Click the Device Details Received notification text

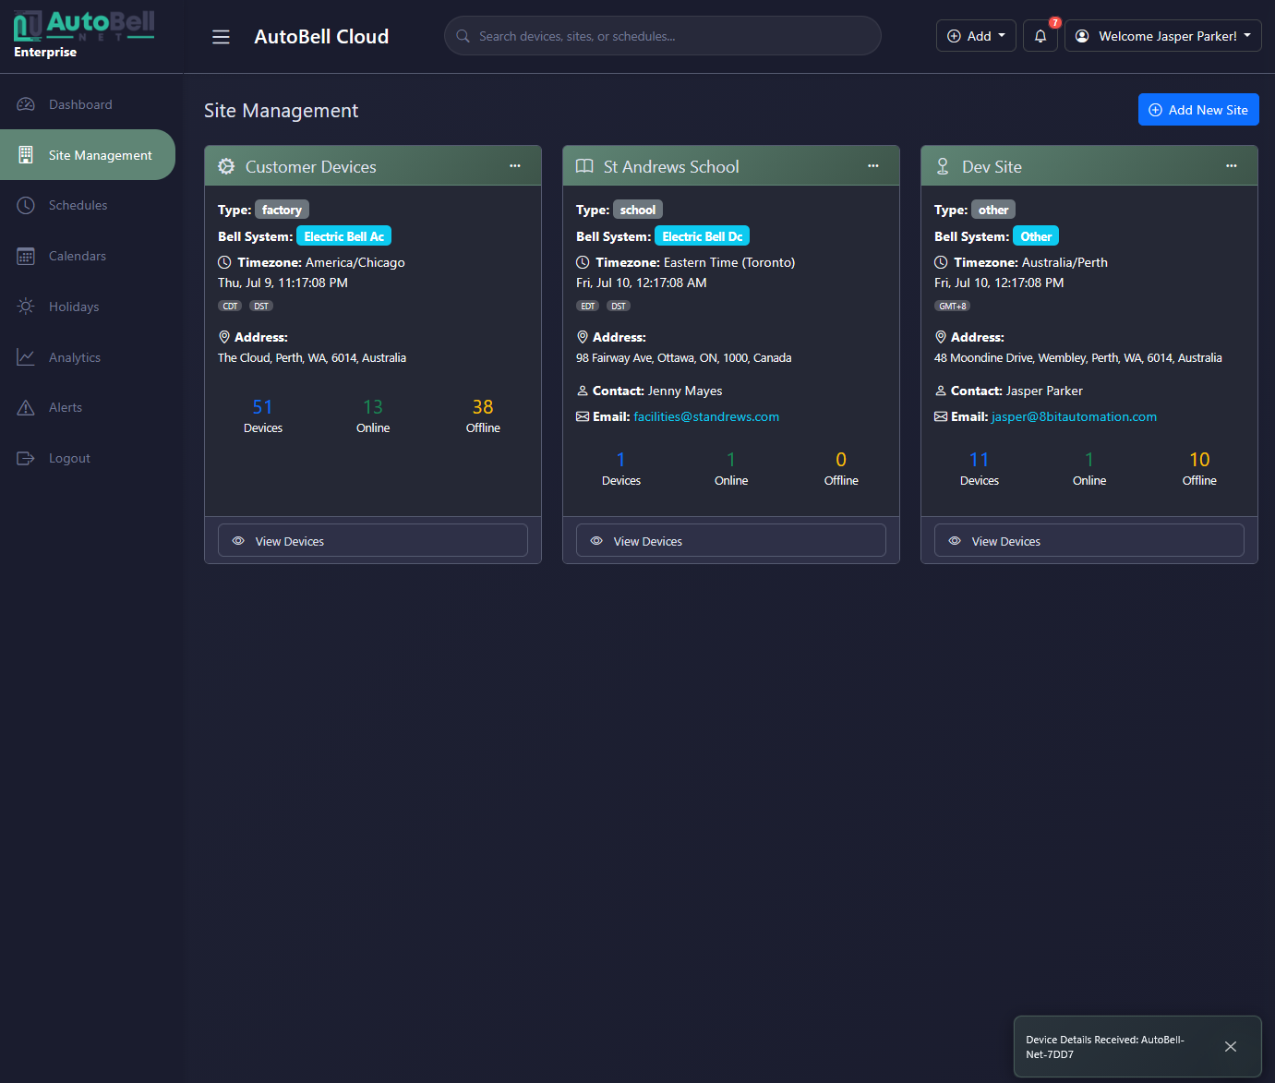[x=1105, y=1047]
